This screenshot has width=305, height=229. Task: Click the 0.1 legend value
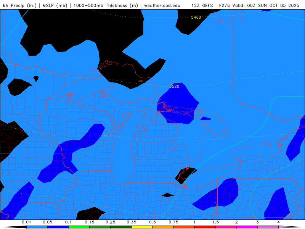pyautogui.click(x=68, y=222)
